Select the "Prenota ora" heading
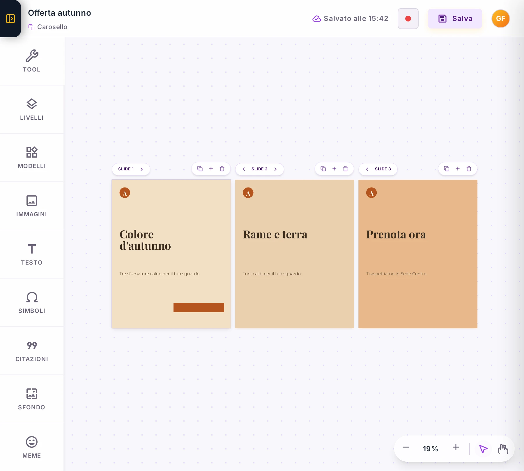 396,234
